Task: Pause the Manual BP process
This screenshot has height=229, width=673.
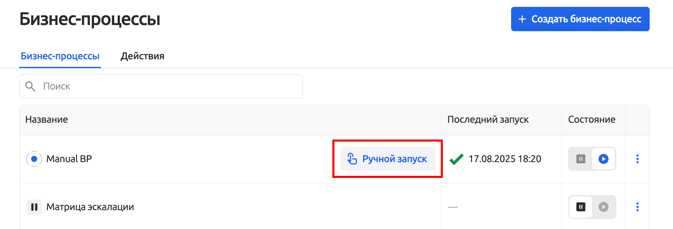Action: click(x=581, y=159)
